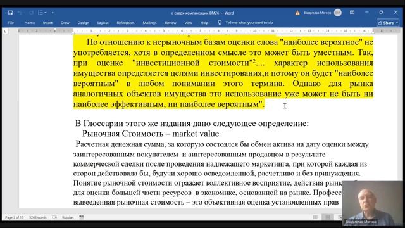
Task: Open the Draw ribbon tab
Action: pyautogui.click(x=65, y=23)
